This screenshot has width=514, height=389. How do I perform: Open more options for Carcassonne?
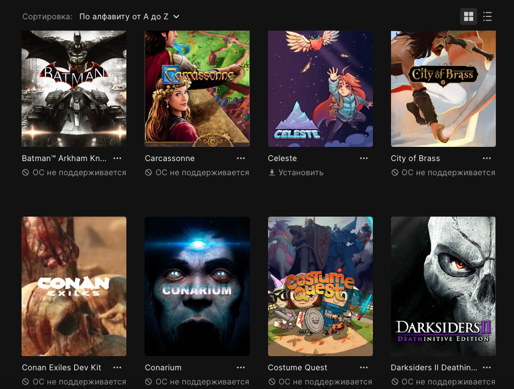[241, 158]
